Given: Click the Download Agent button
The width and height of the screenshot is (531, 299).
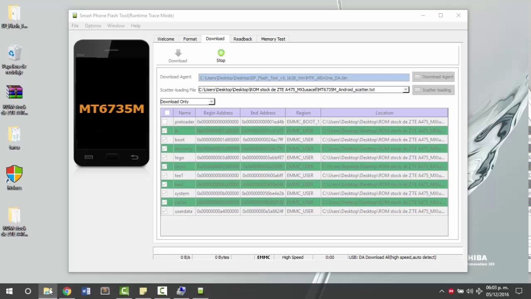Looking at the screenshot, I should point(434,77).
